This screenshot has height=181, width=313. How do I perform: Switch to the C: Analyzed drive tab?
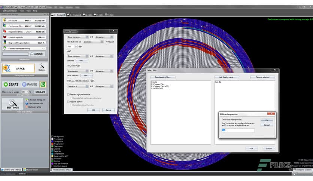pyautogui.click(x=58, y=15)
